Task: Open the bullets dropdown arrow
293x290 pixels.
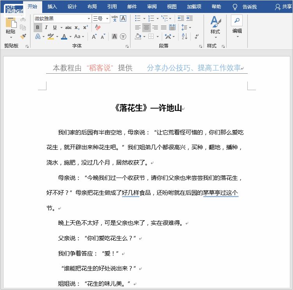Action: tap(144, 18)
